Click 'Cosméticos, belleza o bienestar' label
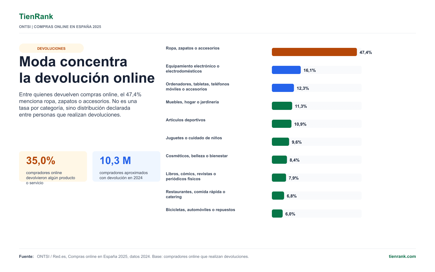 click(197, 156)
